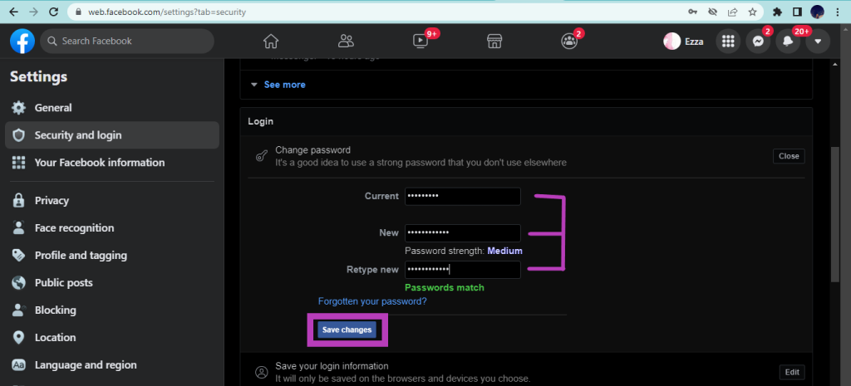Close the Change password section
The image size is (851, 386).
(x=789, y=156)
